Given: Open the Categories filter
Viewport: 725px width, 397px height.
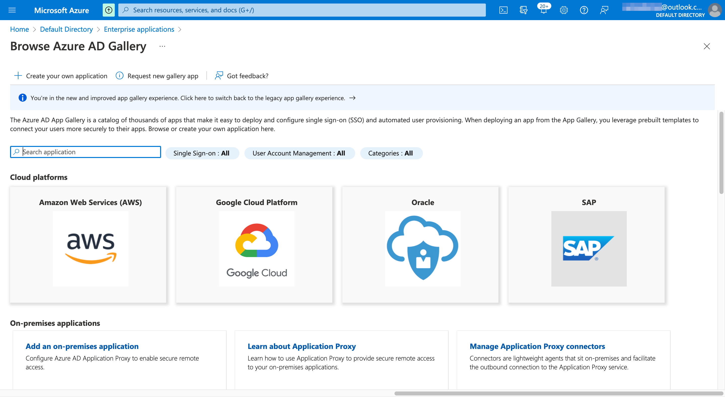Looking at the screenshot, I should [391, 153].
